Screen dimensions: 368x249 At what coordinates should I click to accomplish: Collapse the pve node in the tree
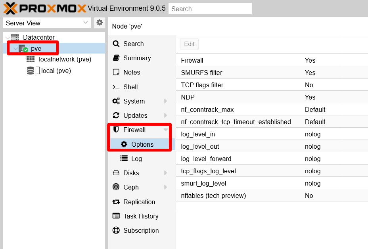15,48
